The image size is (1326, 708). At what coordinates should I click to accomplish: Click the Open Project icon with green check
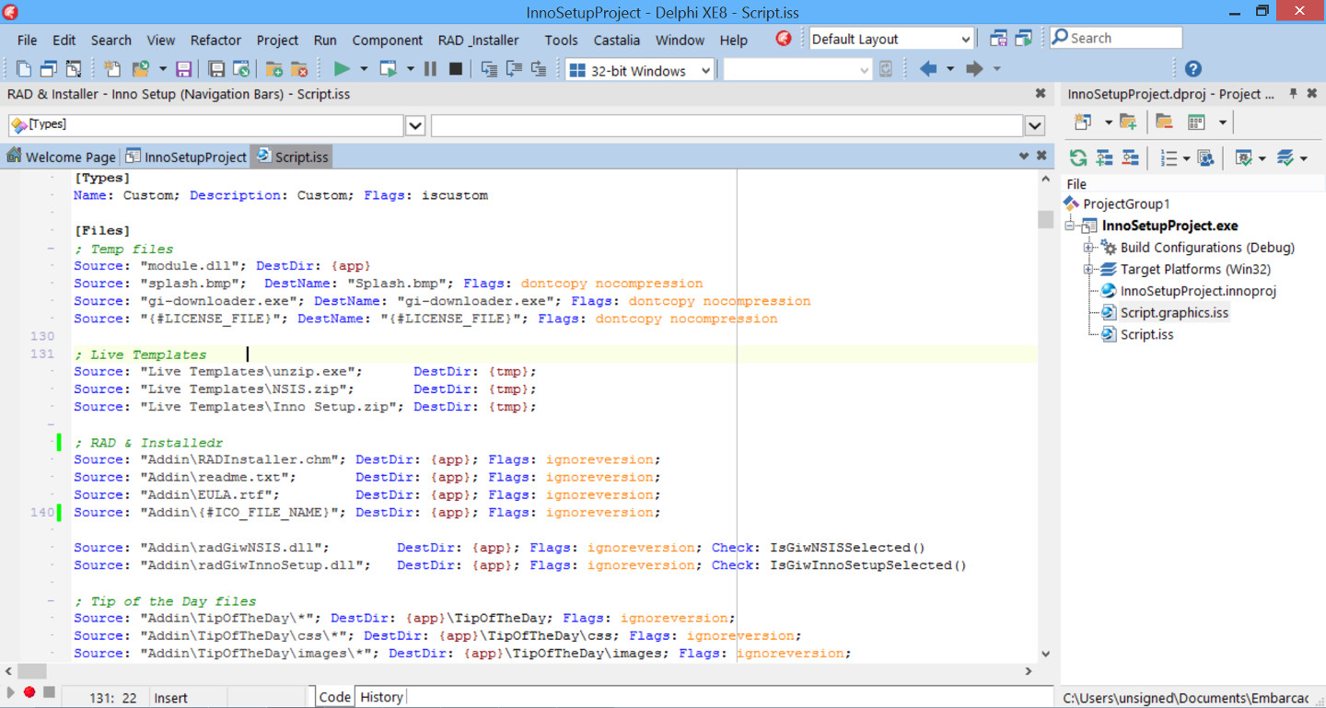pos(241,69)
